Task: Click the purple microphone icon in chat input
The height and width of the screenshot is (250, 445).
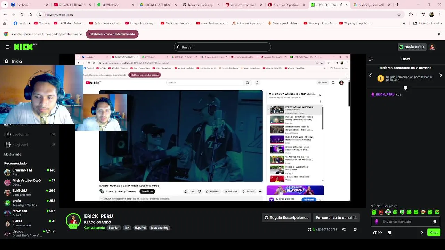Action: coord(377,222)
